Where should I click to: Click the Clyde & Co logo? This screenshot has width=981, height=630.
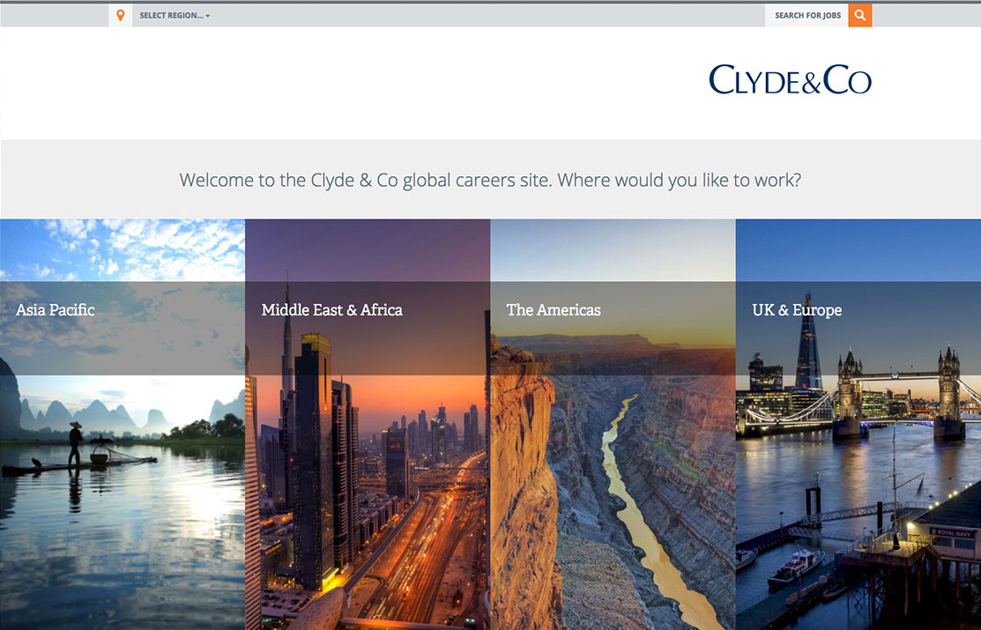point(791,79)
